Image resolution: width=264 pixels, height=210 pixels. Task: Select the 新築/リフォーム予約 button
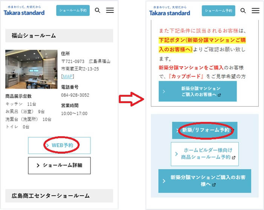[x=205, y=130]
